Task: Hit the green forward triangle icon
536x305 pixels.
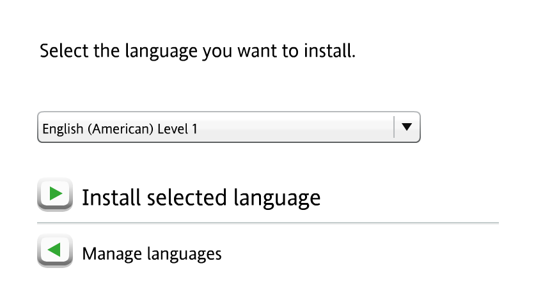Action: click(x=56, y=193)
